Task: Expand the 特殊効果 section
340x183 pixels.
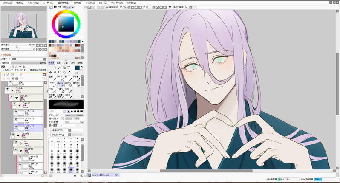Action: (6, 55)
